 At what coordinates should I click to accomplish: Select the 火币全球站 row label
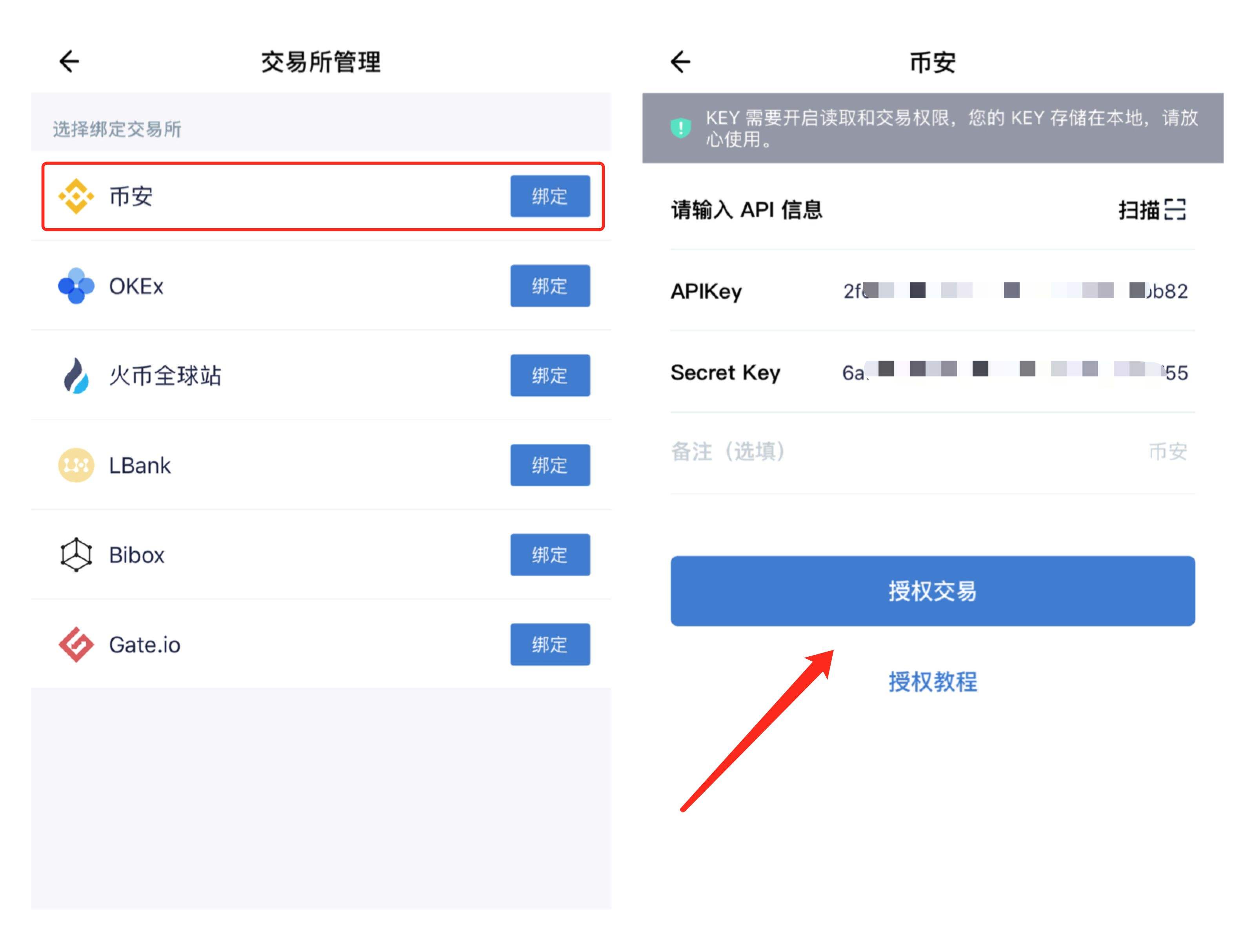point(165,376)
